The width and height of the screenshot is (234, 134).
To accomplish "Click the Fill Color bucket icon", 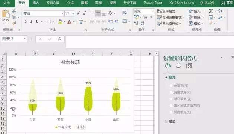I will pyautogui.click(x=61, y=21).
